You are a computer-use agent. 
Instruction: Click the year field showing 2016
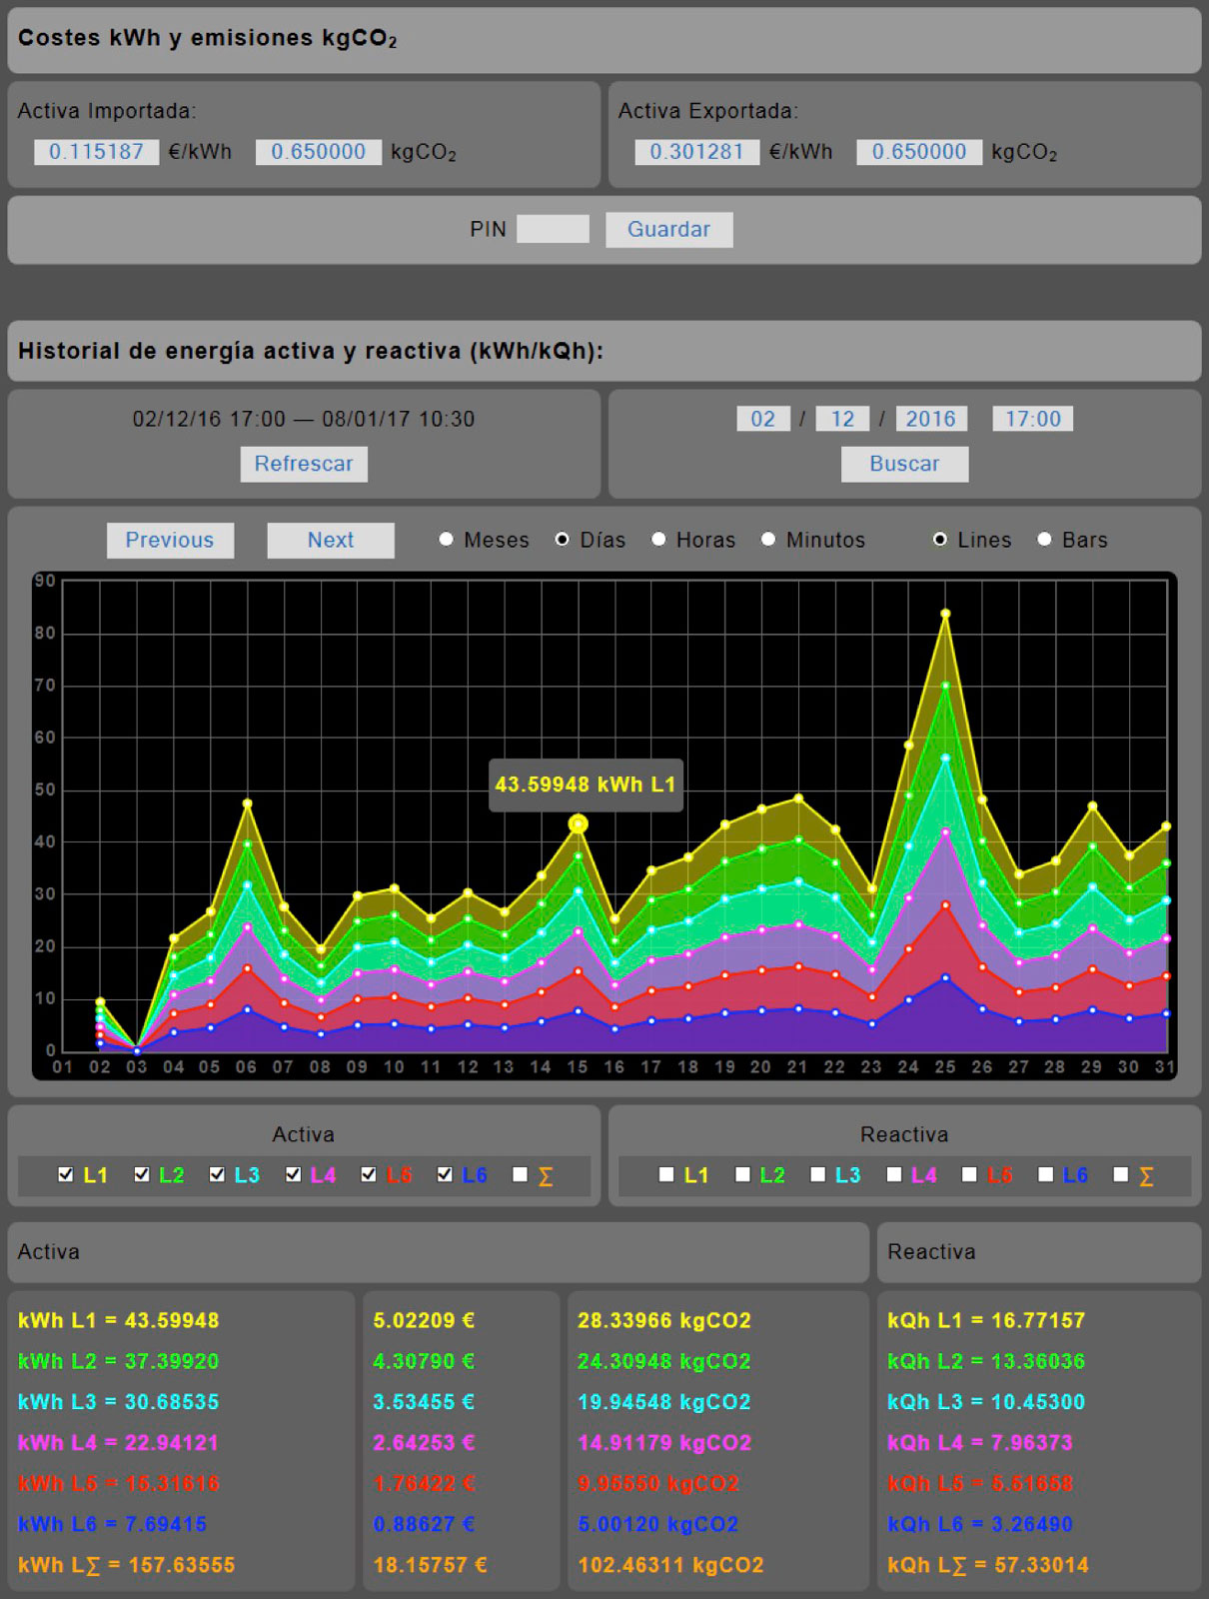[931, 419]
